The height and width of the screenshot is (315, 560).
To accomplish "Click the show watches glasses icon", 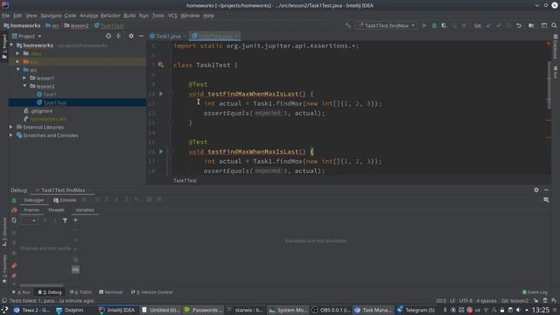I will point(75,269).
